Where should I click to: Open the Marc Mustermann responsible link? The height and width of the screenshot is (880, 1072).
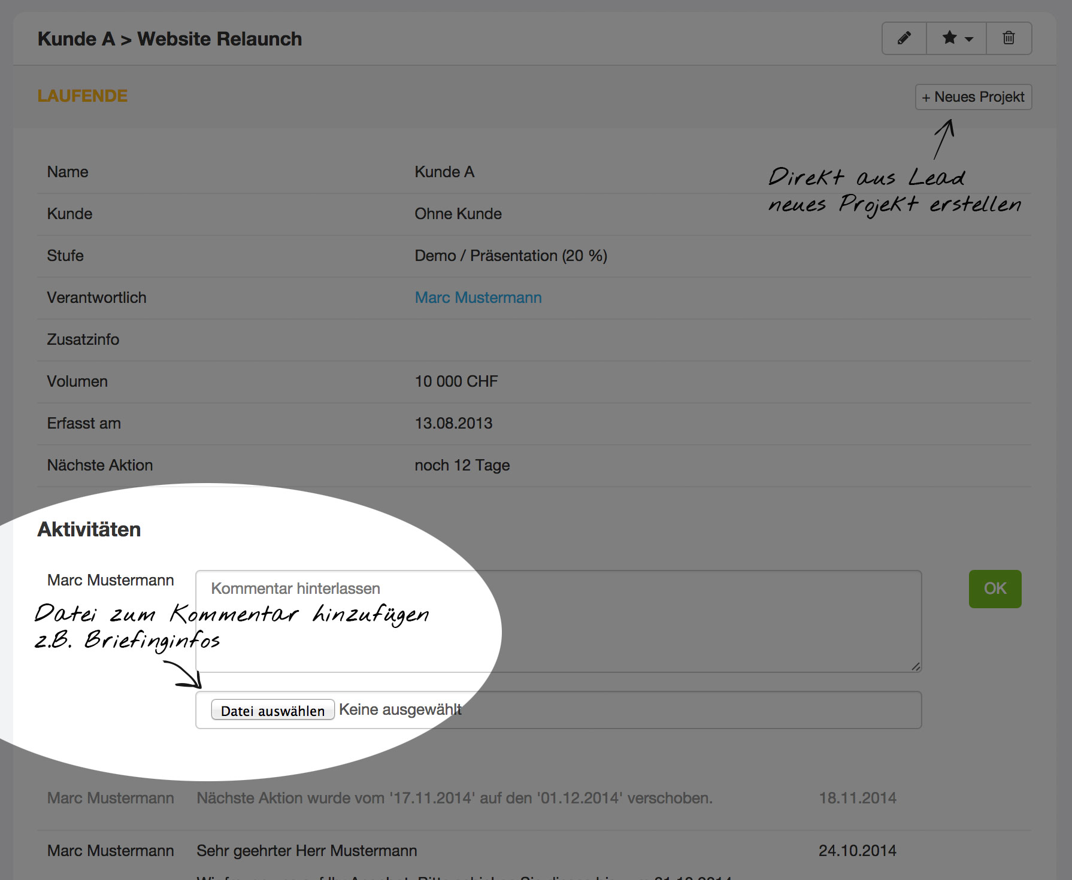point(478,298)
